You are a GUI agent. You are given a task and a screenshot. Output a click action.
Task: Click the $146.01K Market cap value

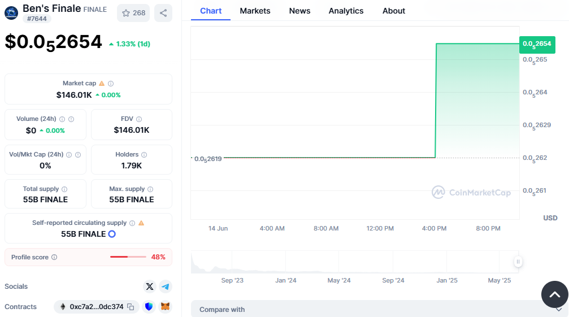tap(74, 95)
